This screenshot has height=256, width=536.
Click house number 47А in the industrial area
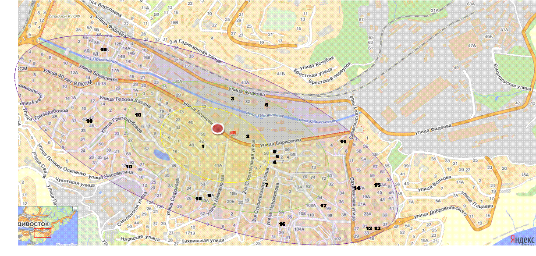click(x=472, y=45)
